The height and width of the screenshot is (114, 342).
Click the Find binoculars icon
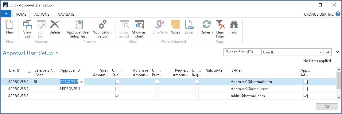[x=234, y=24]
